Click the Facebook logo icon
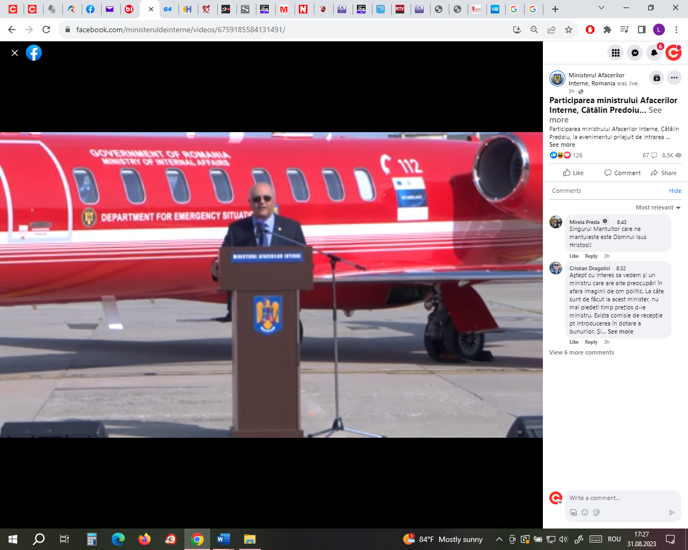Image resolution: width=688 pixels, height=550 pixels. tap(34, 53)
